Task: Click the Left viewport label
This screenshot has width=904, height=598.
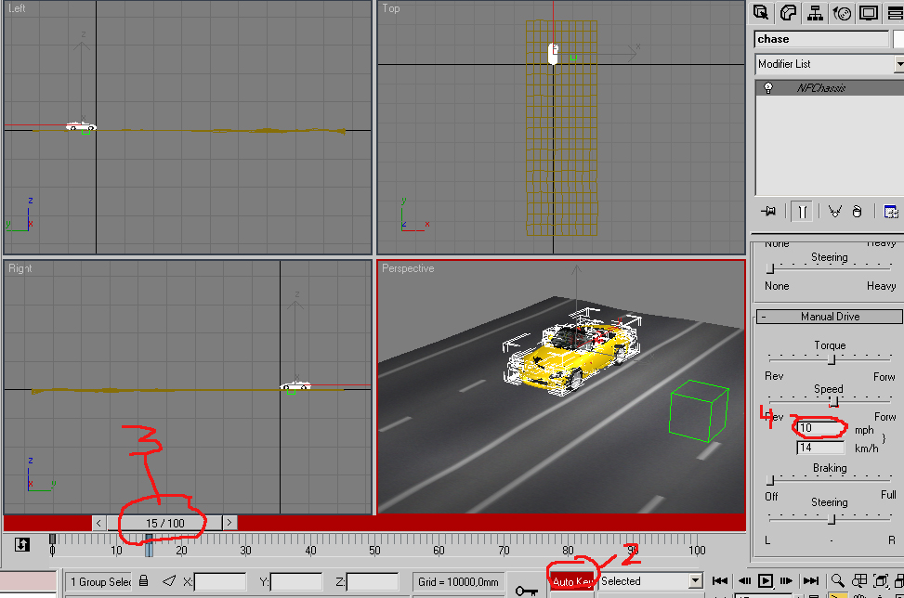Action: click(17, 8)
